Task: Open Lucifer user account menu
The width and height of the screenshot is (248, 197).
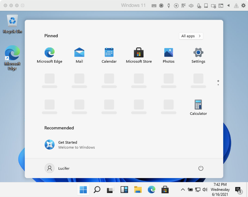Action: pos(57,168)
